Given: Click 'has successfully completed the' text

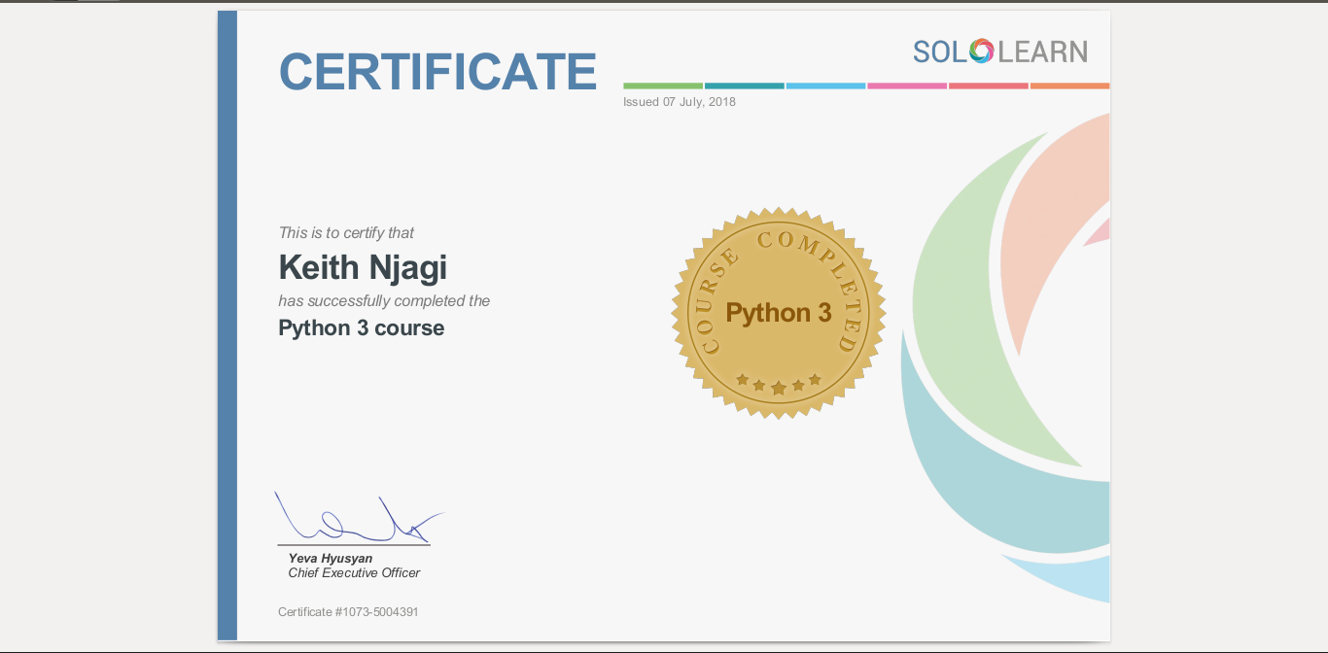Looking at the screenshot, I should [x=384, y=301].
